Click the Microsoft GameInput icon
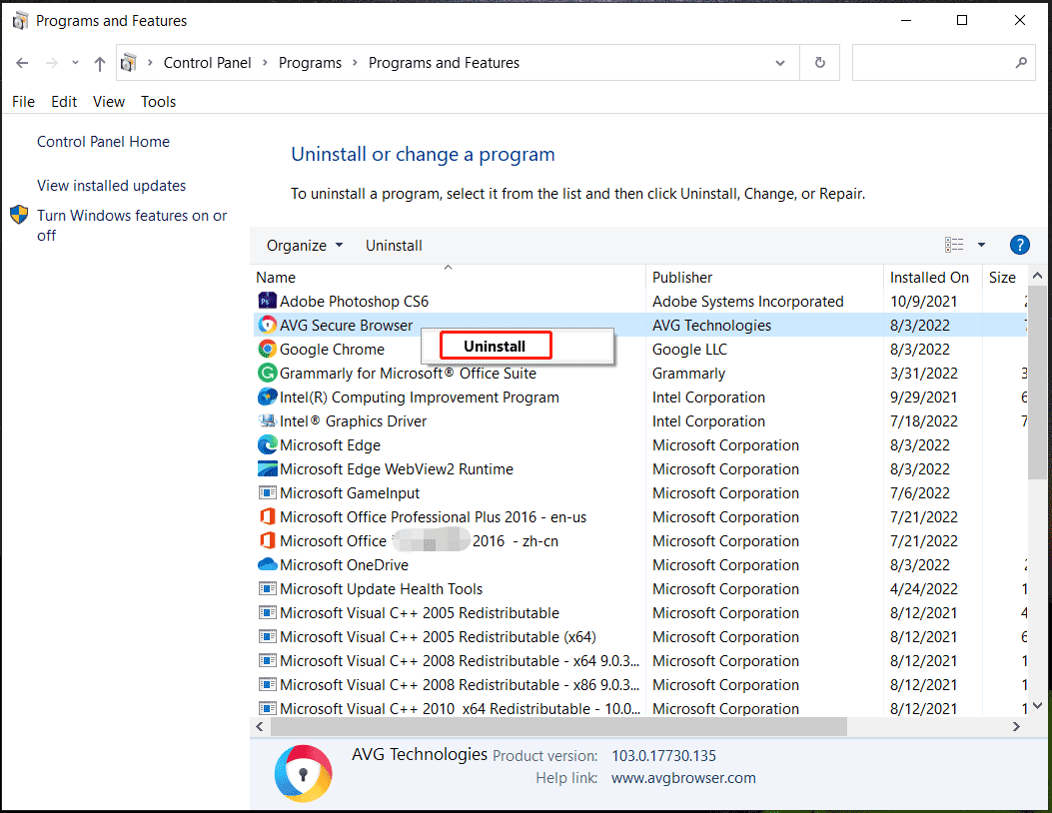The height and width of the screenshot is (813, 1052). pyautogui.click(x=267, y=492)
